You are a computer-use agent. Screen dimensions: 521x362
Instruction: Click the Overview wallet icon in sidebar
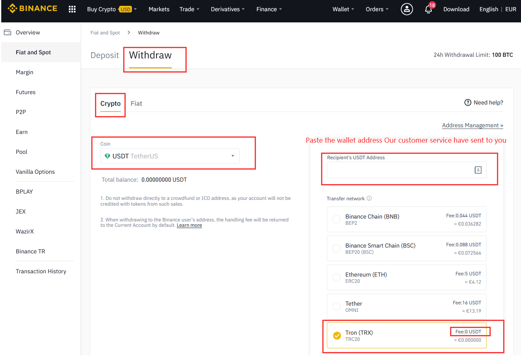point(7,32)
